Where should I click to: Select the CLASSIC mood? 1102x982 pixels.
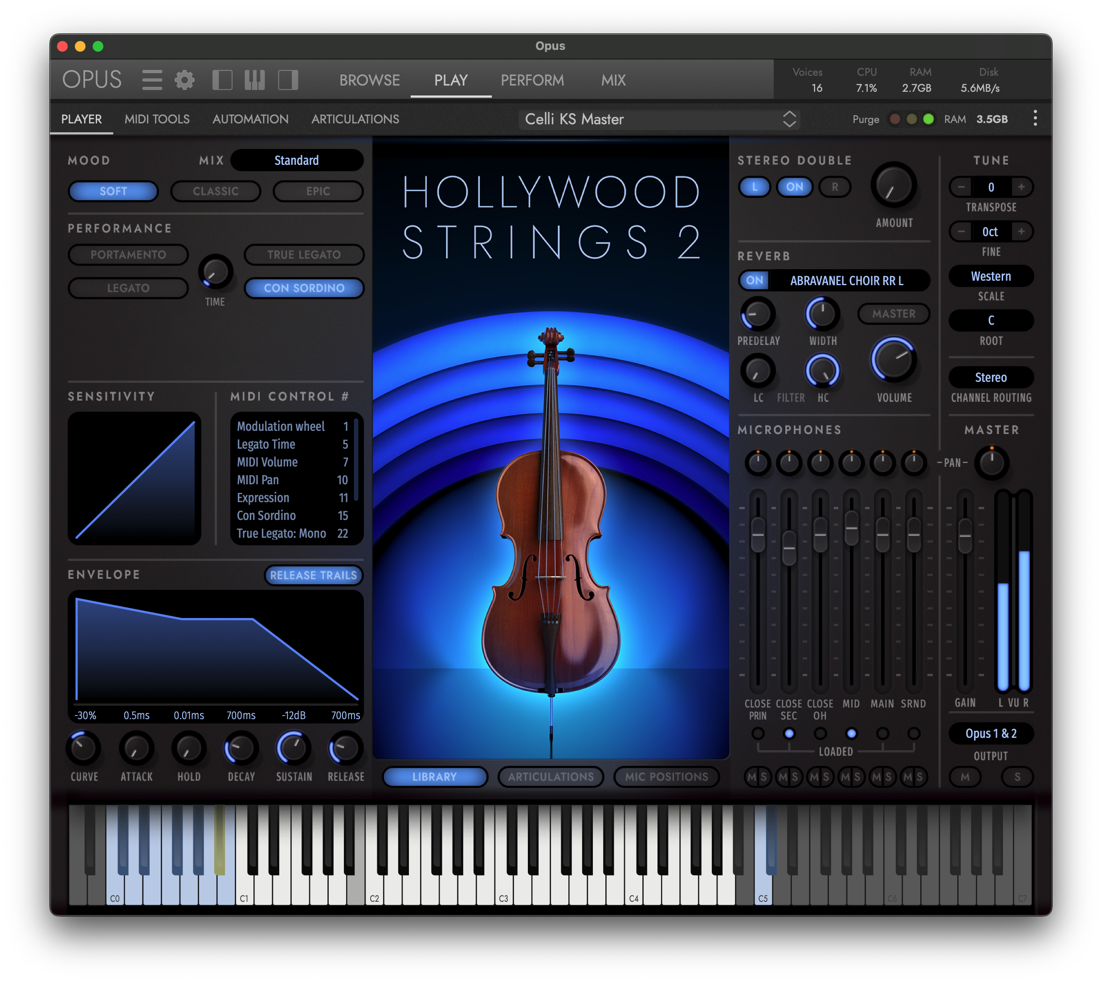(215, 191)
